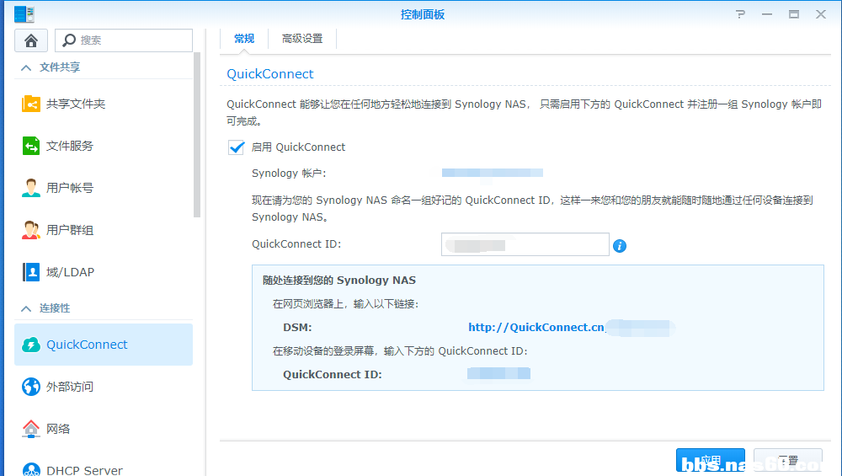Open User Group (用户群组) icon
Viewport: 842px width, 476px height.
[x=31, y=230]
